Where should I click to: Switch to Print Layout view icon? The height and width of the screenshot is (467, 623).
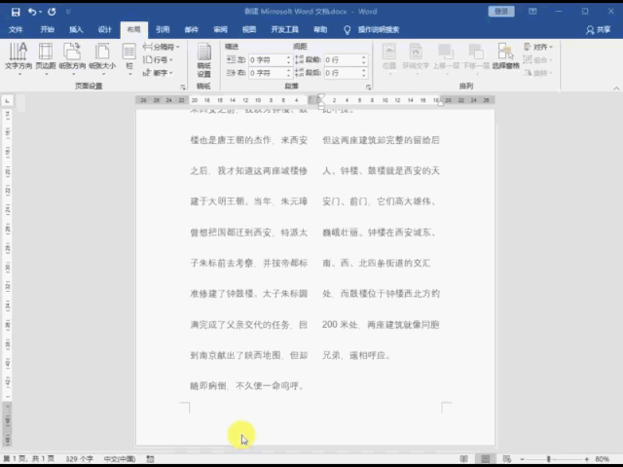[x=485, y=459]
